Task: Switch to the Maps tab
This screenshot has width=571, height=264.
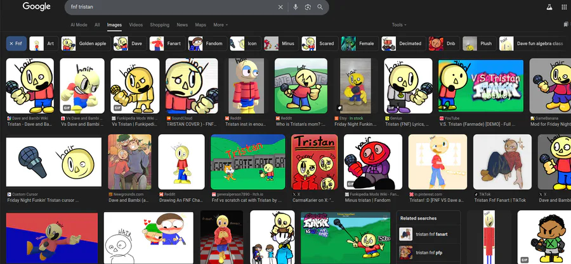Action: click(200, 25)
